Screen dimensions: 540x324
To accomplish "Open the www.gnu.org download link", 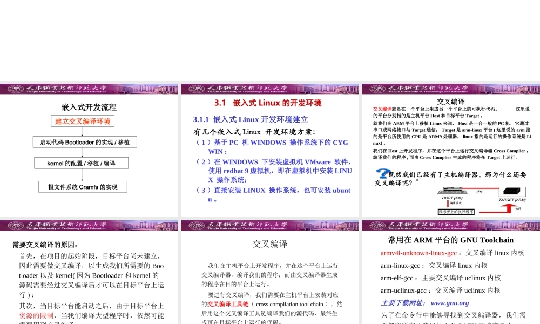I will (450, 303).
